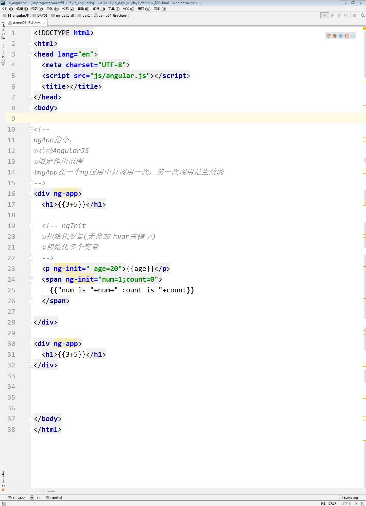Click day1 folder in navigation bar

coord(84,15)
